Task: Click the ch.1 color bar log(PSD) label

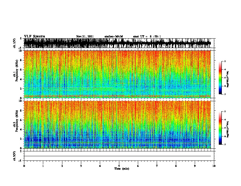Action: tap(228, 79)
